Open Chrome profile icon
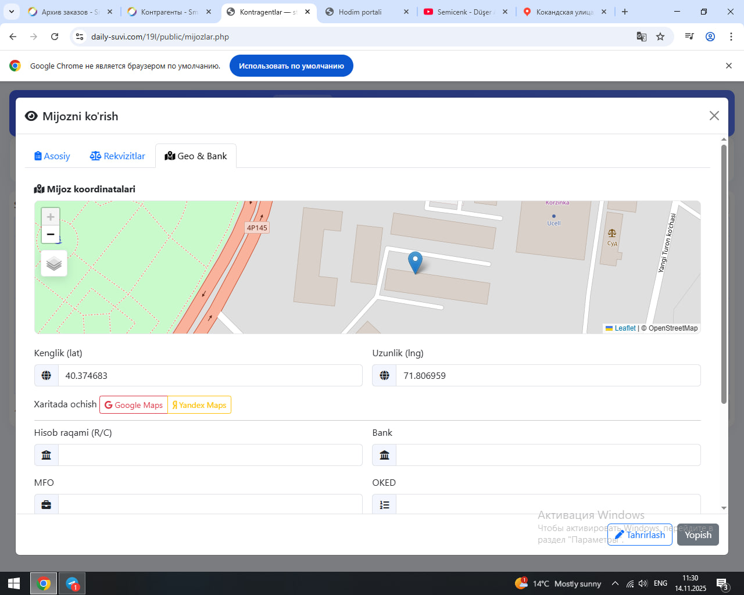 pos(710,37)
